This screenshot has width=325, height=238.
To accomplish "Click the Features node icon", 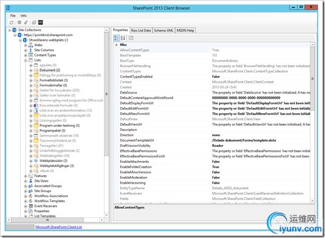I will click(31, 176).
